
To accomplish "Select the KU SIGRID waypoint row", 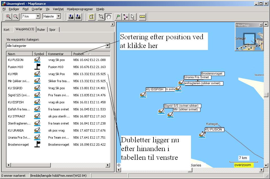I will [58, 88].
